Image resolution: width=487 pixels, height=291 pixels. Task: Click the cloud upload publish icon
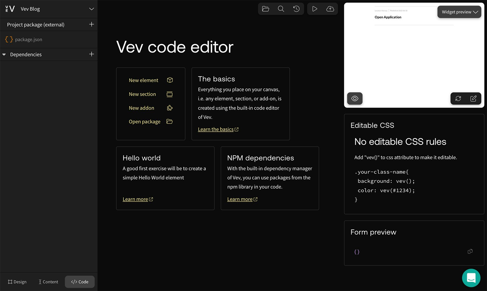pyautogui.click(x=330, y=9)
